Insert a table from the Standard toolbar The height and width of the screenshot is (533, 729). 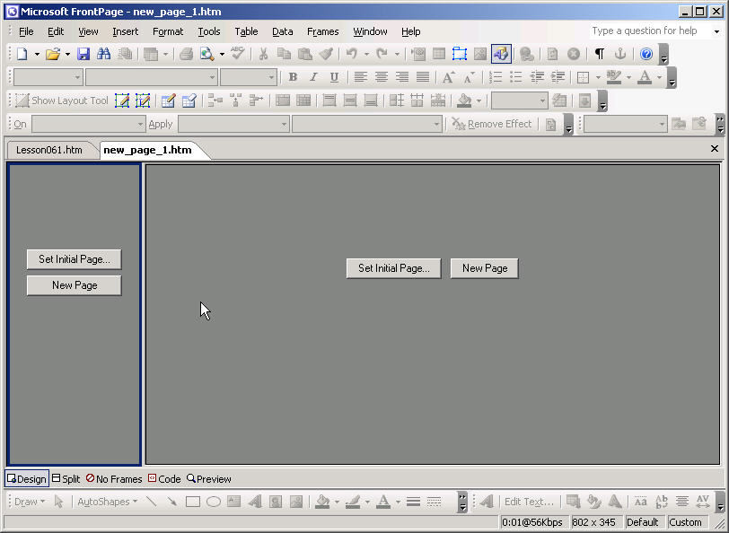pos(439,54)
